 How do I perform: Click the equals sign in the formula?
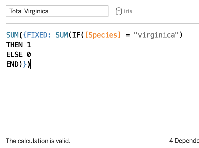click(127, 35)
